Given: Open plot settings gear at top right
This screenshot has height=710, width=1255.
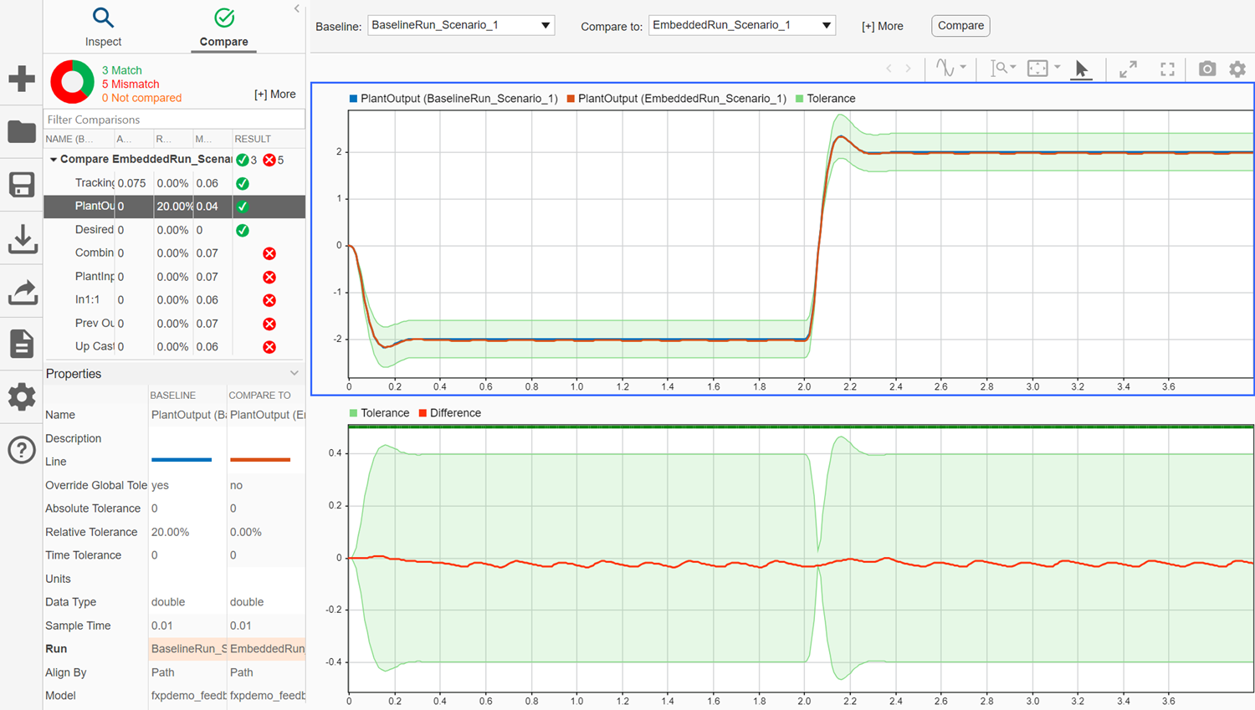Looking at the screenshot, I should (1237, 69).
